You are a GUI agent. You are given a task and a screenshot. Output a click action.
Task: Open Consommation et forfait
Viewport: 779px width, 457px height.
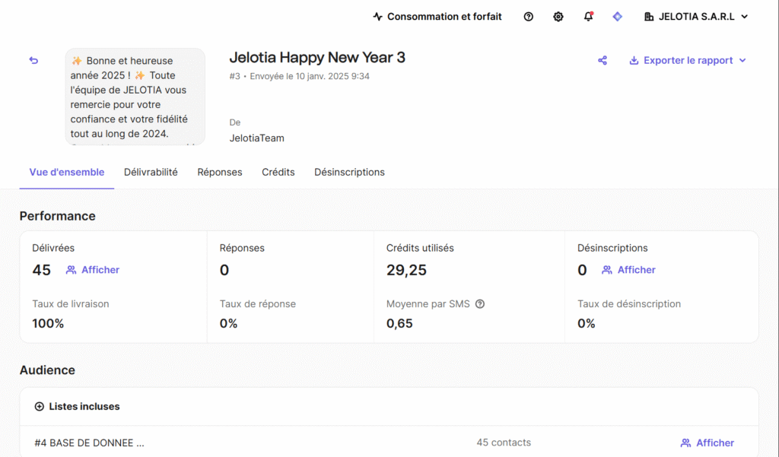[x=437, y=17]
